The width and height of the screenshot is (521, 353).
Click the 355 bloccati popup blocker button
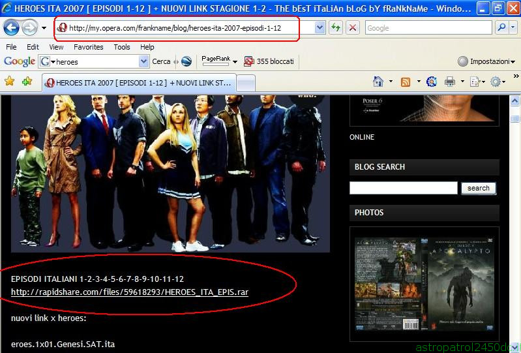(x=269, y=61)
